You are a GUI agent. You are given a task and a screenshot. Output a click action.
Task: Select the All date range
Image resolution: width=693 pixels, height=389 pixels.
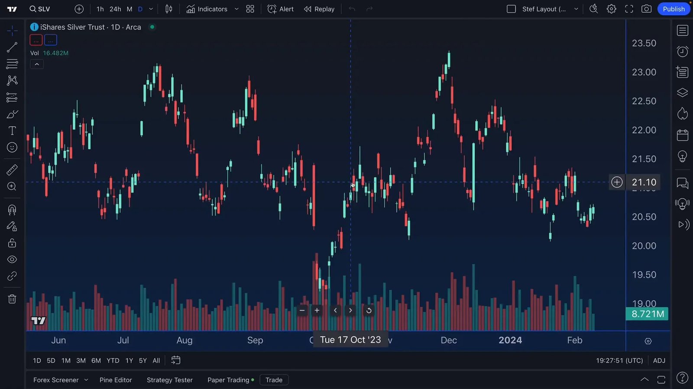point(156,360)
